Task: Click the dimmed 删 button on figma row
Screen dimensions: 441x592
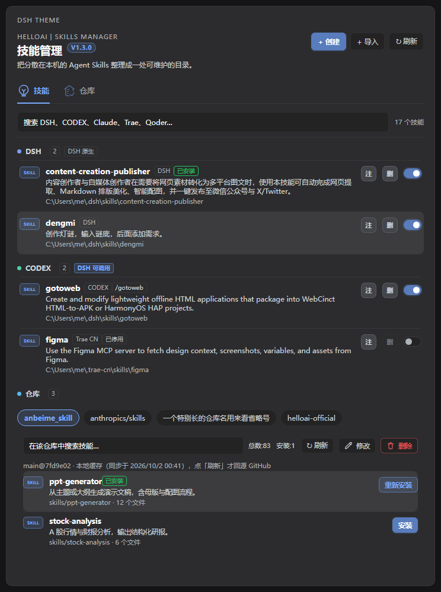Action: pyautogui.click(x=390, y=342)
